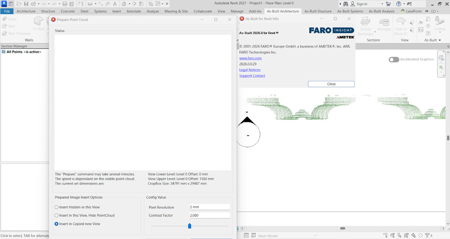Open the www.faro.com link
The image size is (450, 239).
[250, 58]
